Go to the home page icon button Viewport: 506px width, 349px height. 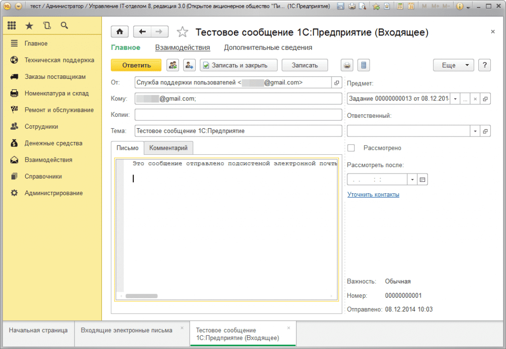(x=120, y=32)
